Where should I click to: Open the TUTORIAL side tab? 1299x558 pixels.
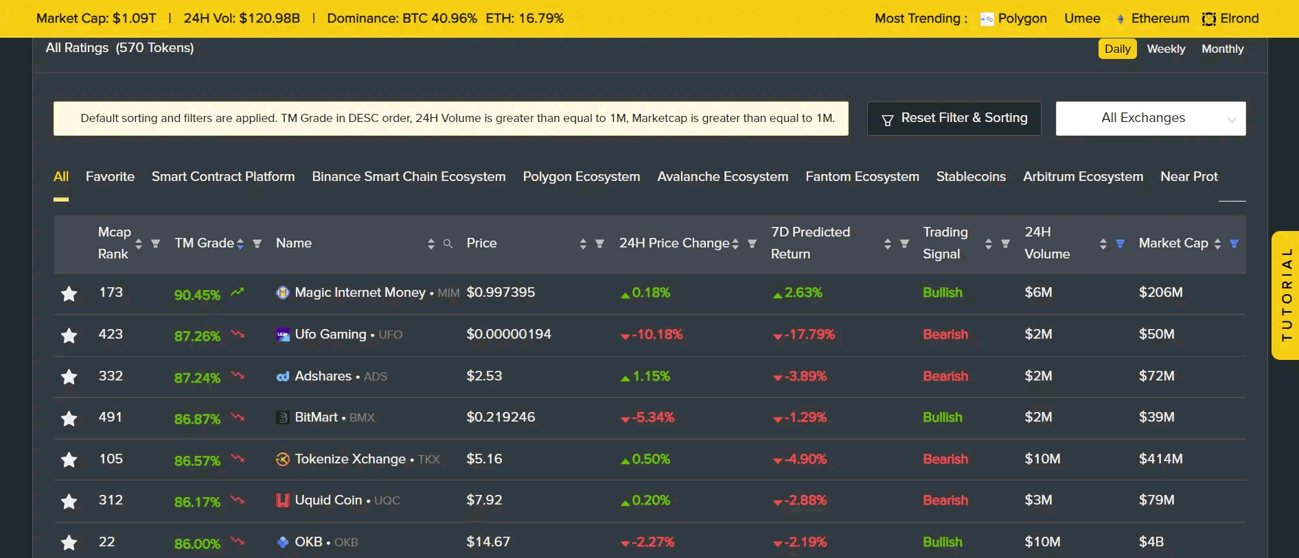(x=1285, y=295)
